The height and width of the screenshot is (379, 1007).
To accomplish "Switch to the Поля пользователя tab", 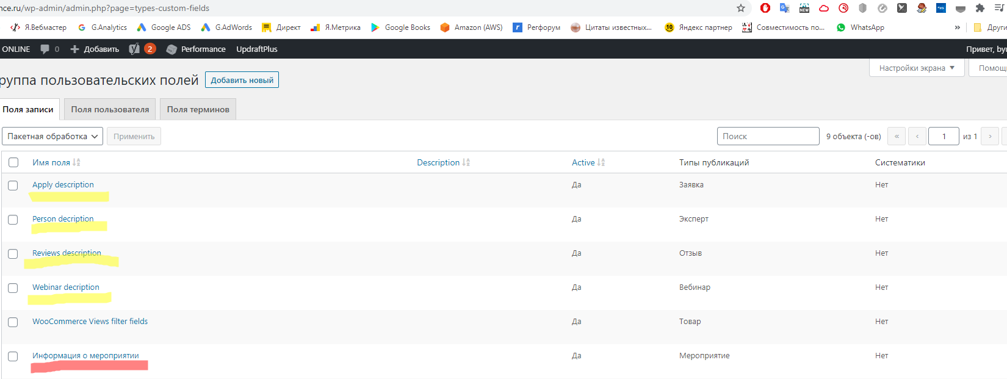I will click(110, 109).
